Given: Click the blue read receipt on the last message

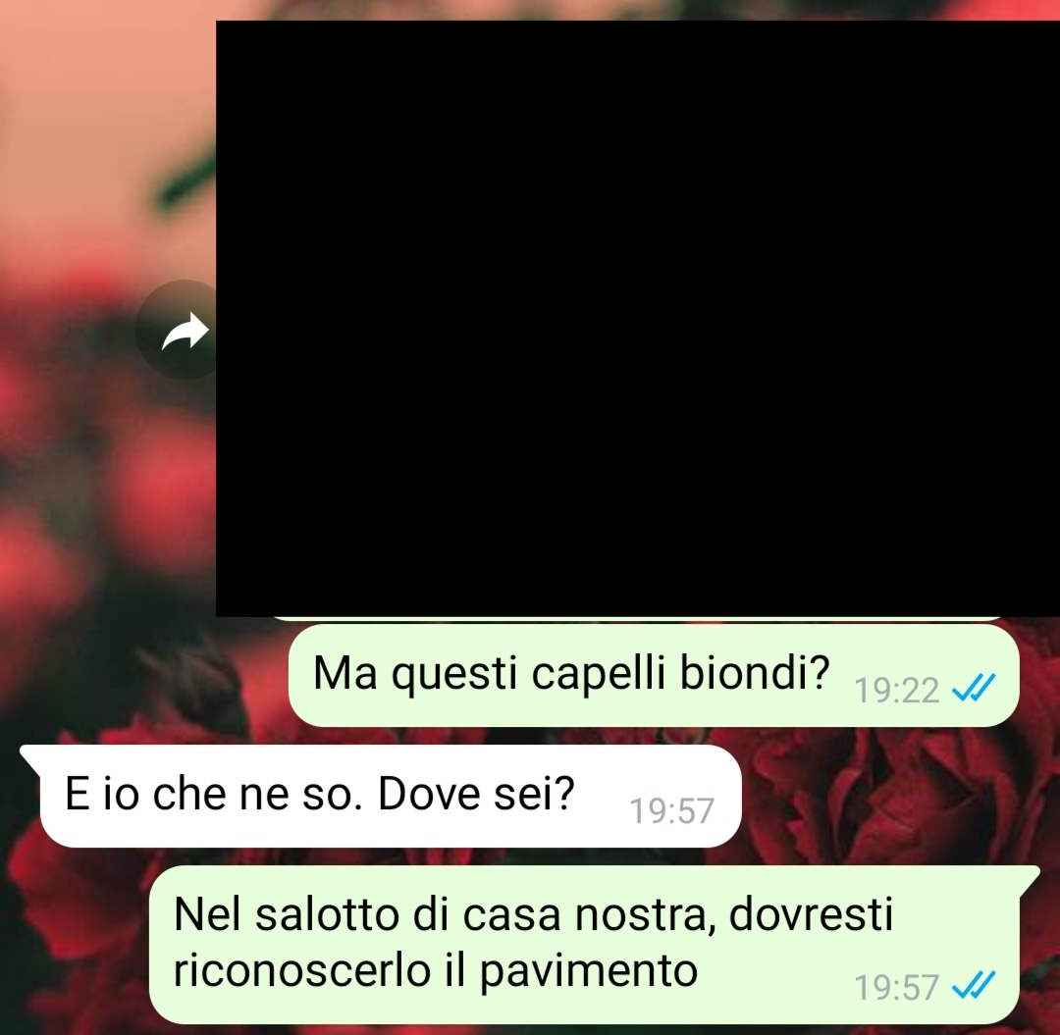Looking at the screenshot, I should (974, 986).
